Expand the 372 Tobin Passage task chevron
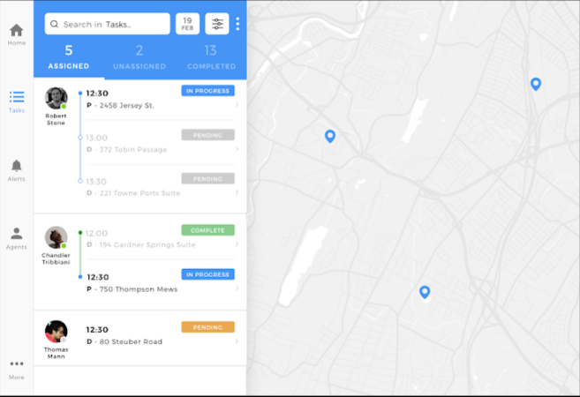Screen dimensions: 580x397 click(237, 149)
